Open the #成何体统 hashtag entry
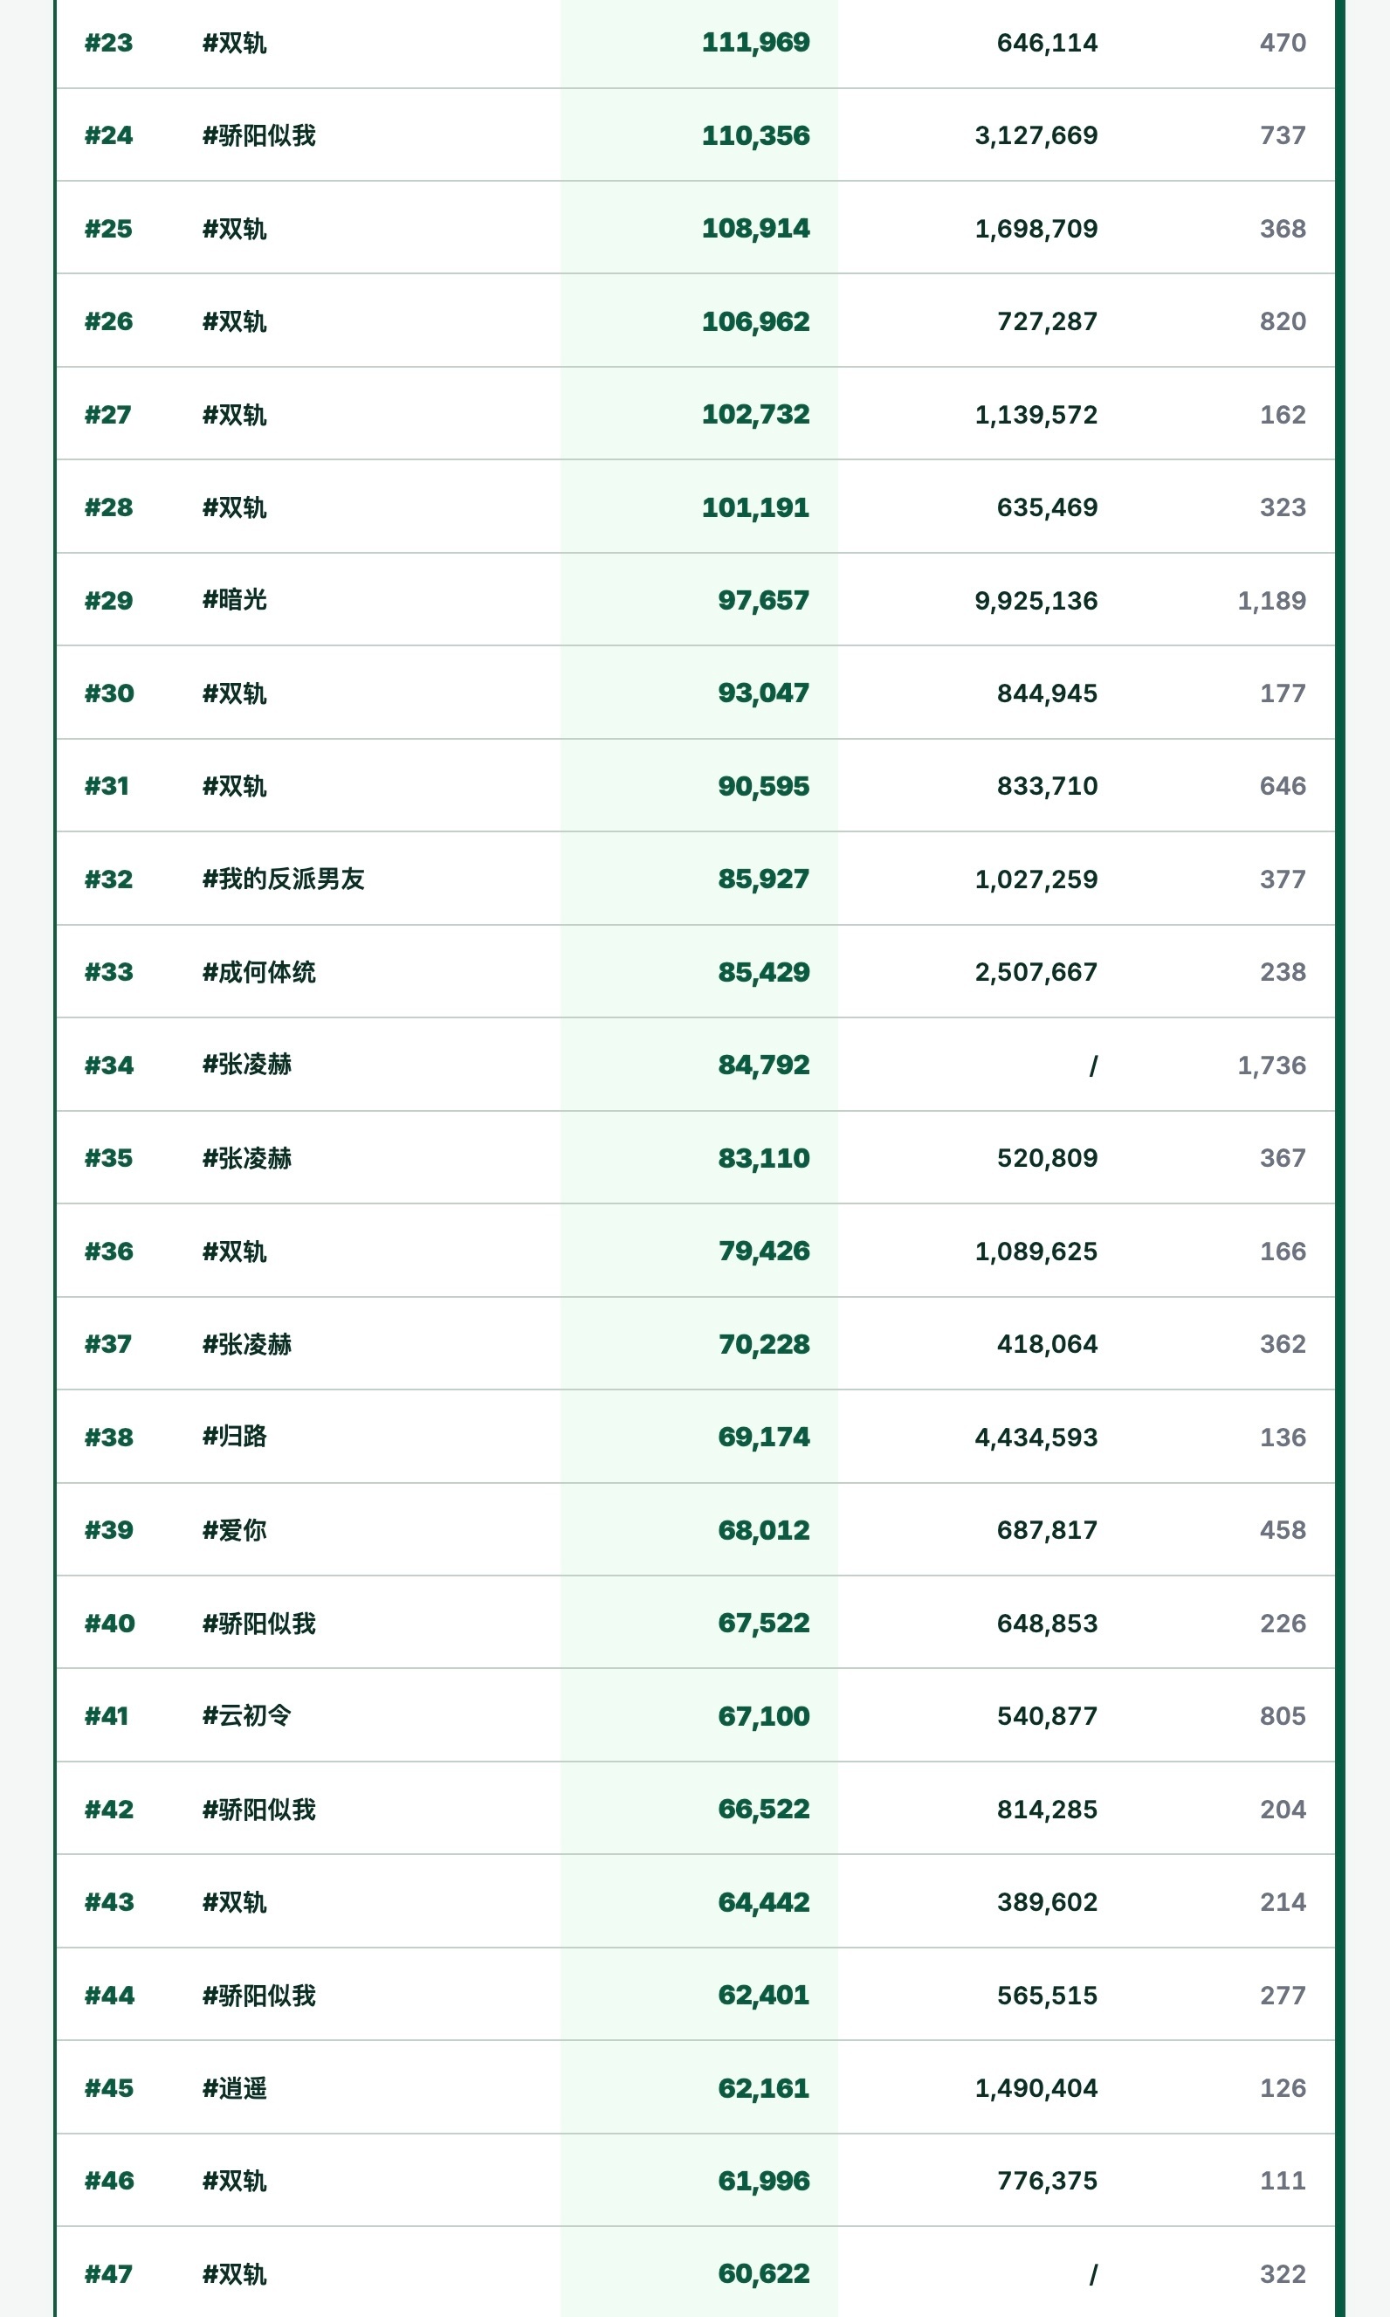 click(259, 971)
